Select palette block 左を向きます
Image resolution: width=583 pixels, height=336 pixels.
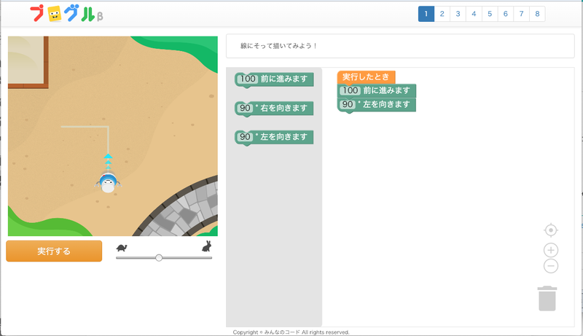pos(274,138)
